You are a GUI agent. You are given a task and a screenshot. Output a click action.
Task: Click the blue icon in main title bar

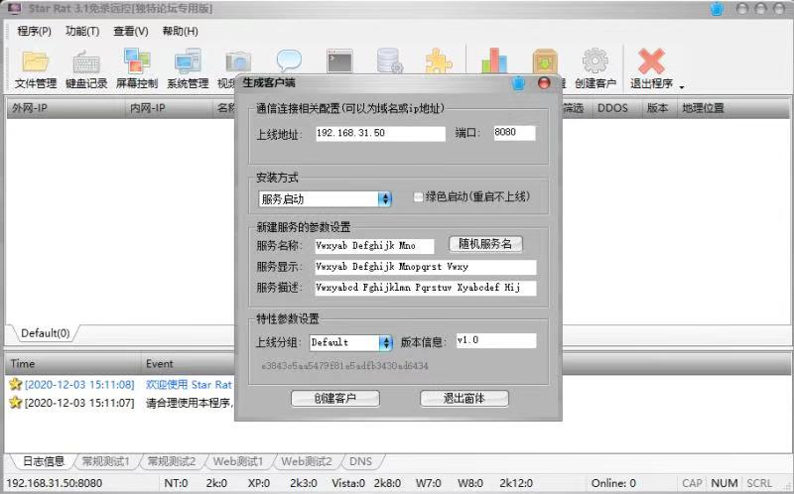point(717,9)
